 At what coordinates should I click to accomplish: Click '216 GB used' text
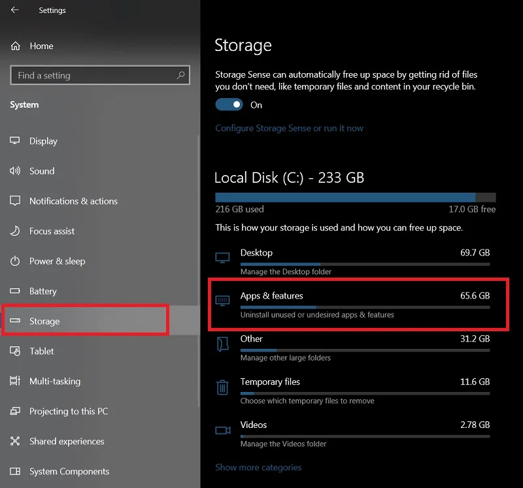click(x=239, y=209)
